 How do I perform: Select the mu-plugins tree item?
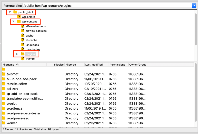(33, 49)
